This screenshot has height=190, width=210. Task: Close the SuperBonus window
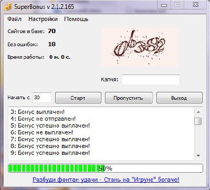point(196,5)
